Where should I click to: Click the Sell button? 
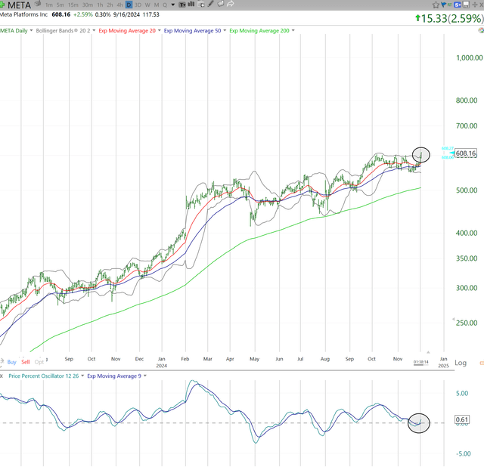pos(25,362)
